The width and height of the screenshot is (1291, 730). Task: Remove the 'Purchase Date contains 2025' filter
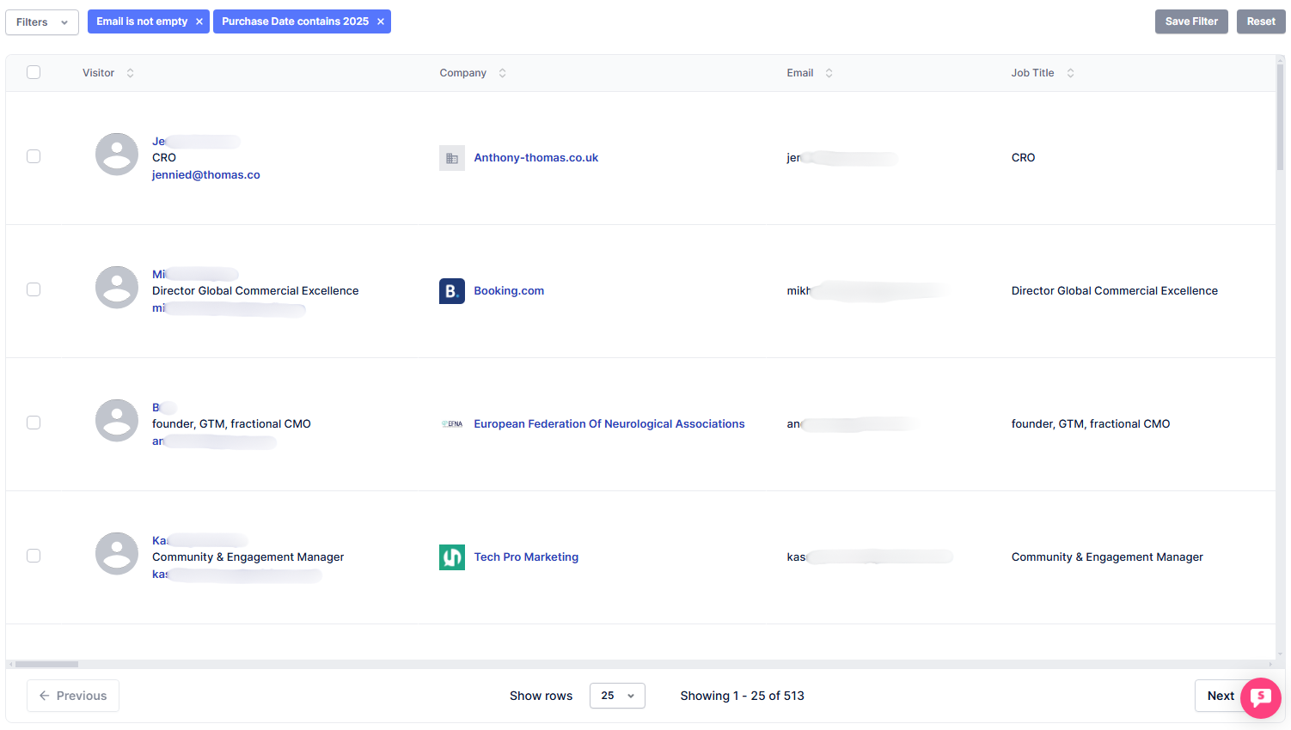[x=381, y=21]
